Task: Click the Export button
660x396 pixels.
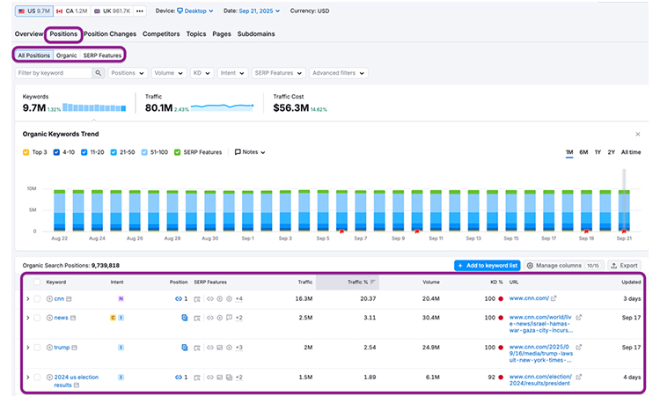Action: click(624, 266)
